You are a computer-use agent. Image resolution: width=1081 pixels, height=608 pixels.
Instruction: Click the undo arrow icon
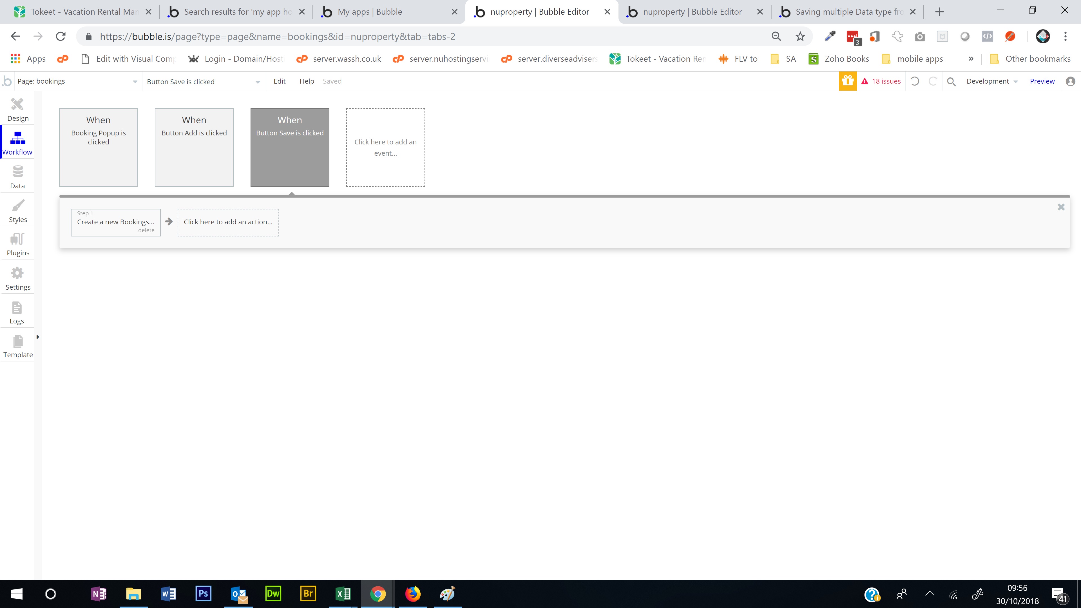[x=915, y=81]
